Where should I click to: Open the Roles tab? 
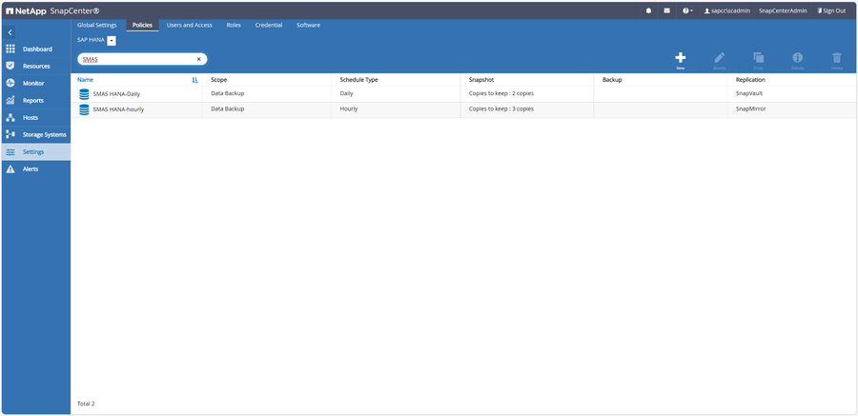[x=234, y=25]
